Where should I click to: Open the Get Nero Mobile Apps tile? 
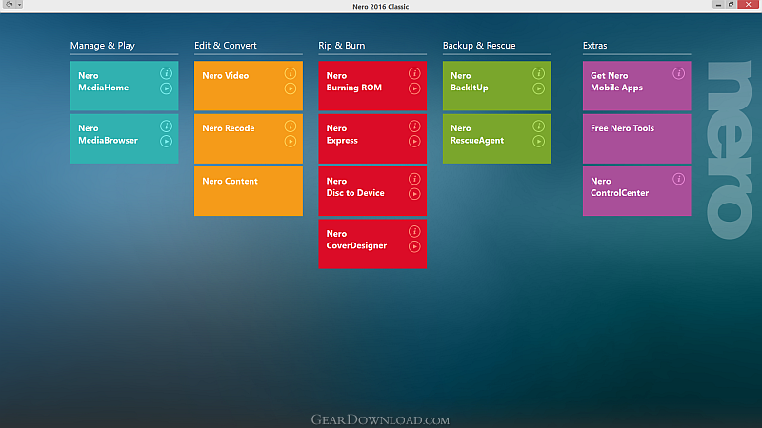[x=636, y=86]
